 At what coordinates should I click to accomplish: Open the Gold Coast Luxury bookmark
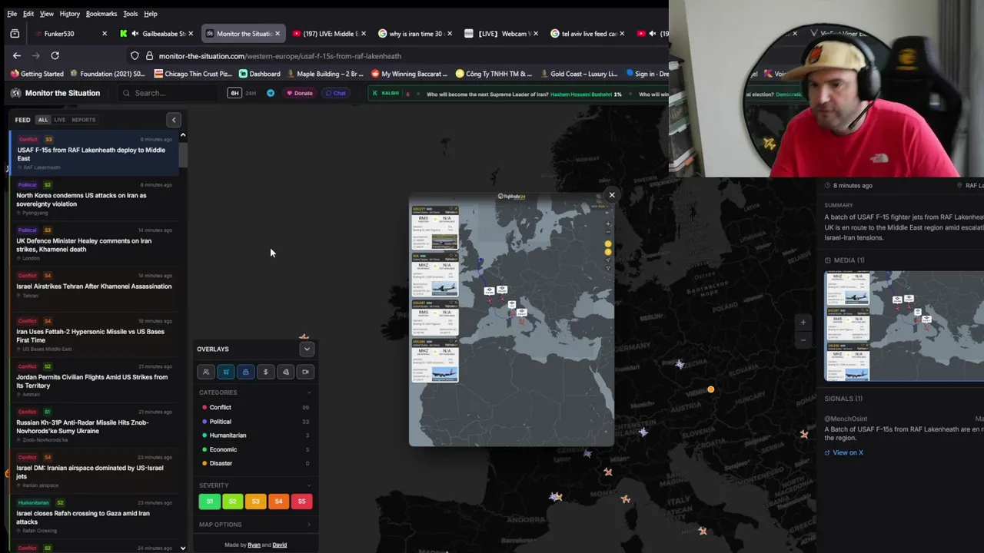coord(580,74)
